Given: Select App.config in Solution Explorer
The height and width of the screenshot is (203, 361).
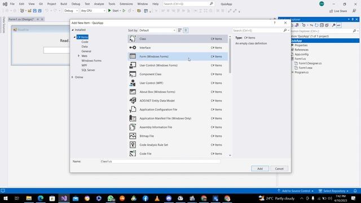Looking at the screenshot, I should [301, 54].
